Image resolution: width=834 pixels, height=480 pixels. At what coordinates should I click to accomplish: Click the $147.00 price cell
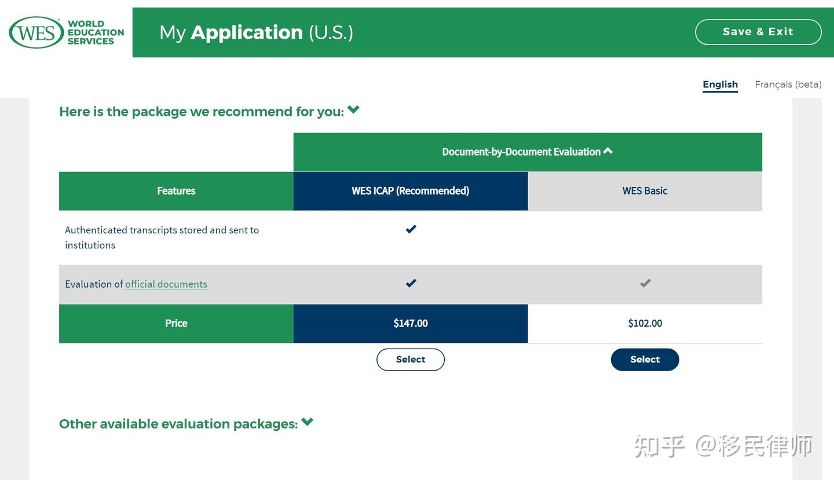point(411,324)
